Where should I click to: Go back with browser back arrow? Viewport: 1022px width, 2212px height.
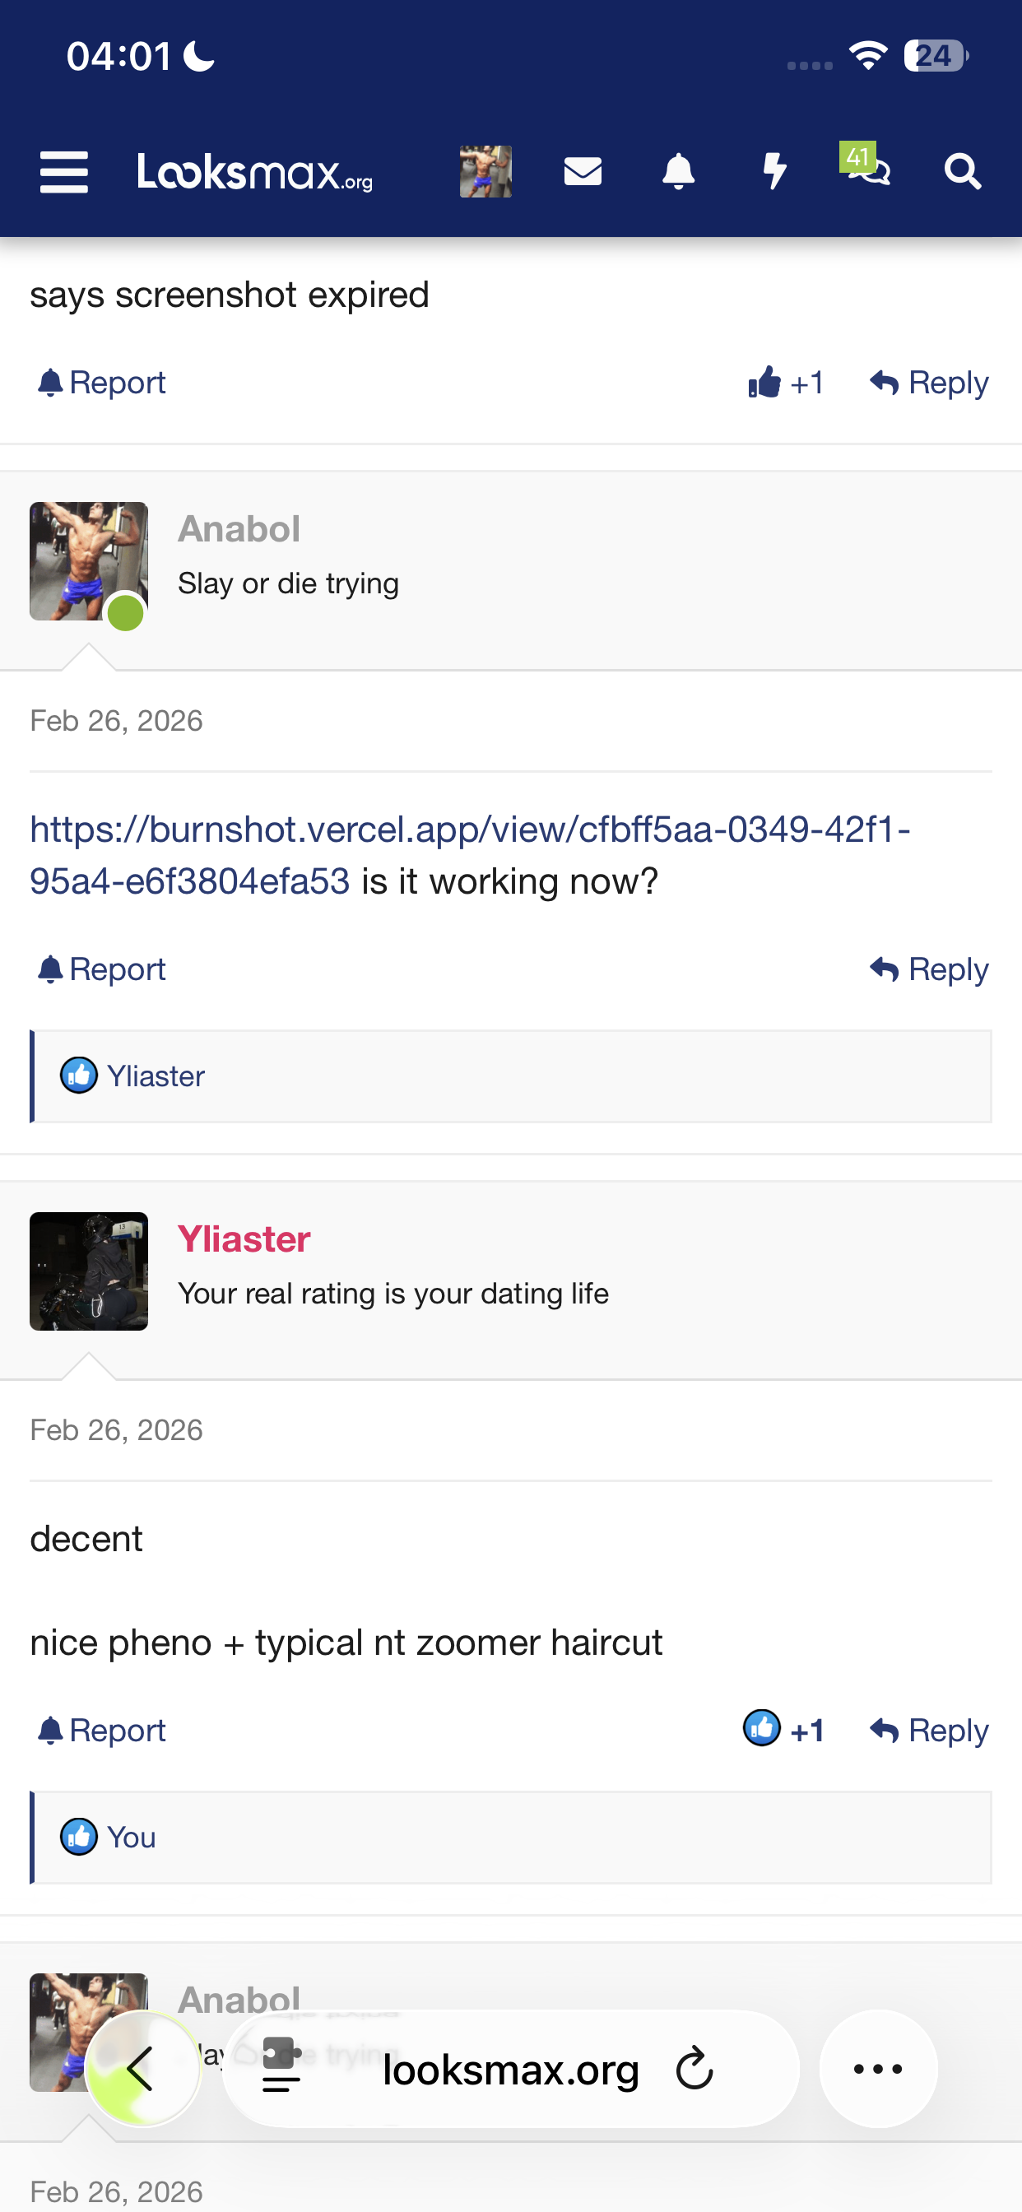142,2069
